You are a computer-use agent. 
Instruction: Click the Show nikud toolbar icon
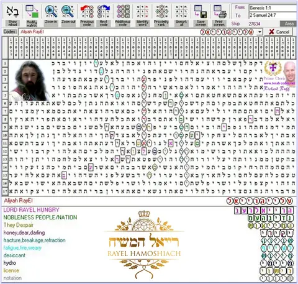(x=13, y=12)
